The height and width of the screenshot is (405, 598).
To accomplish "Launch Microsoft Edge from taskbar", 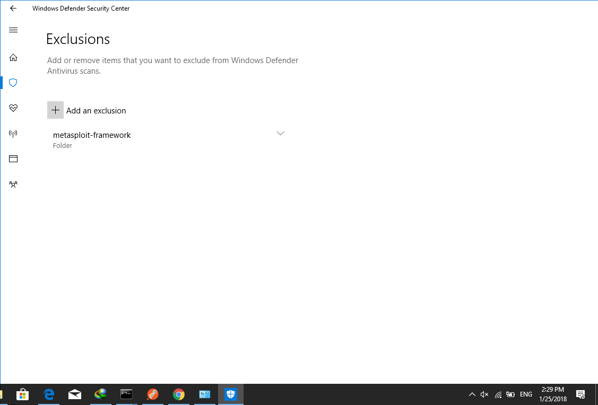I will click(x=49, y=394).
